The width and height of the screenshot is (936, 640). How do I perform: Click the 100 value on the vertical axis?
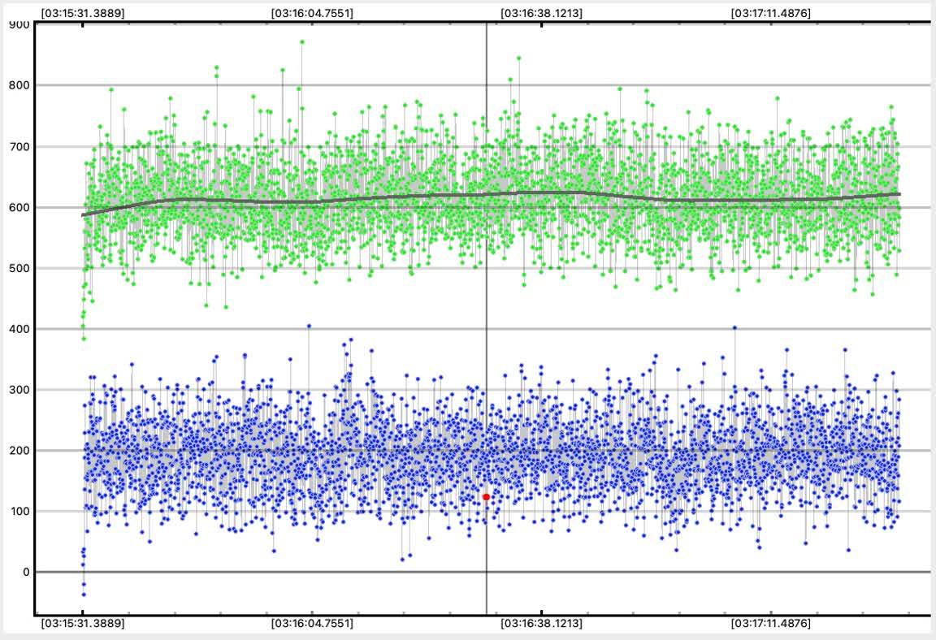19,512
